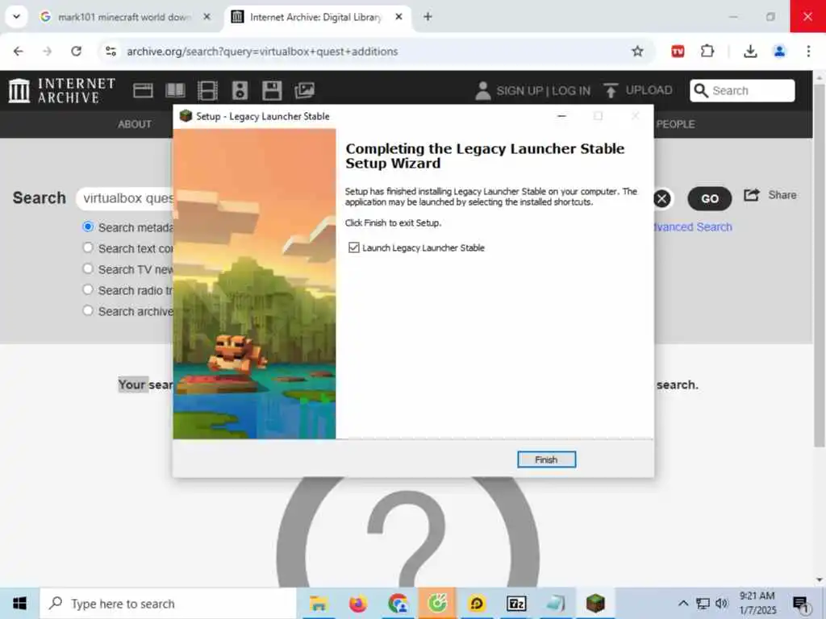Open File Explorer from taskbar

[318, 603]
